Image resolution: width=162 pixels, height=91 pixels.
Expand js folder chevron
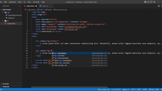tap(3, 21)
